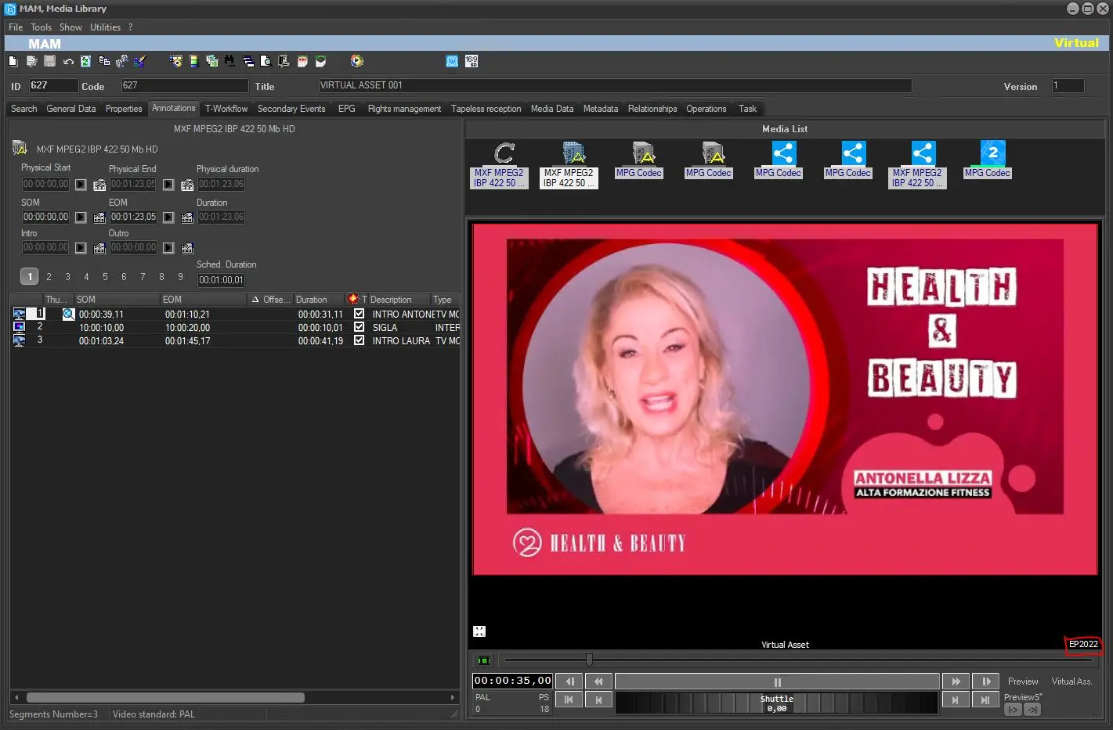Click the undo arrow icon in the toolbar
The width and height of the screenshot is (1113, 730).
pyautogui.click(x=68, y=61)
